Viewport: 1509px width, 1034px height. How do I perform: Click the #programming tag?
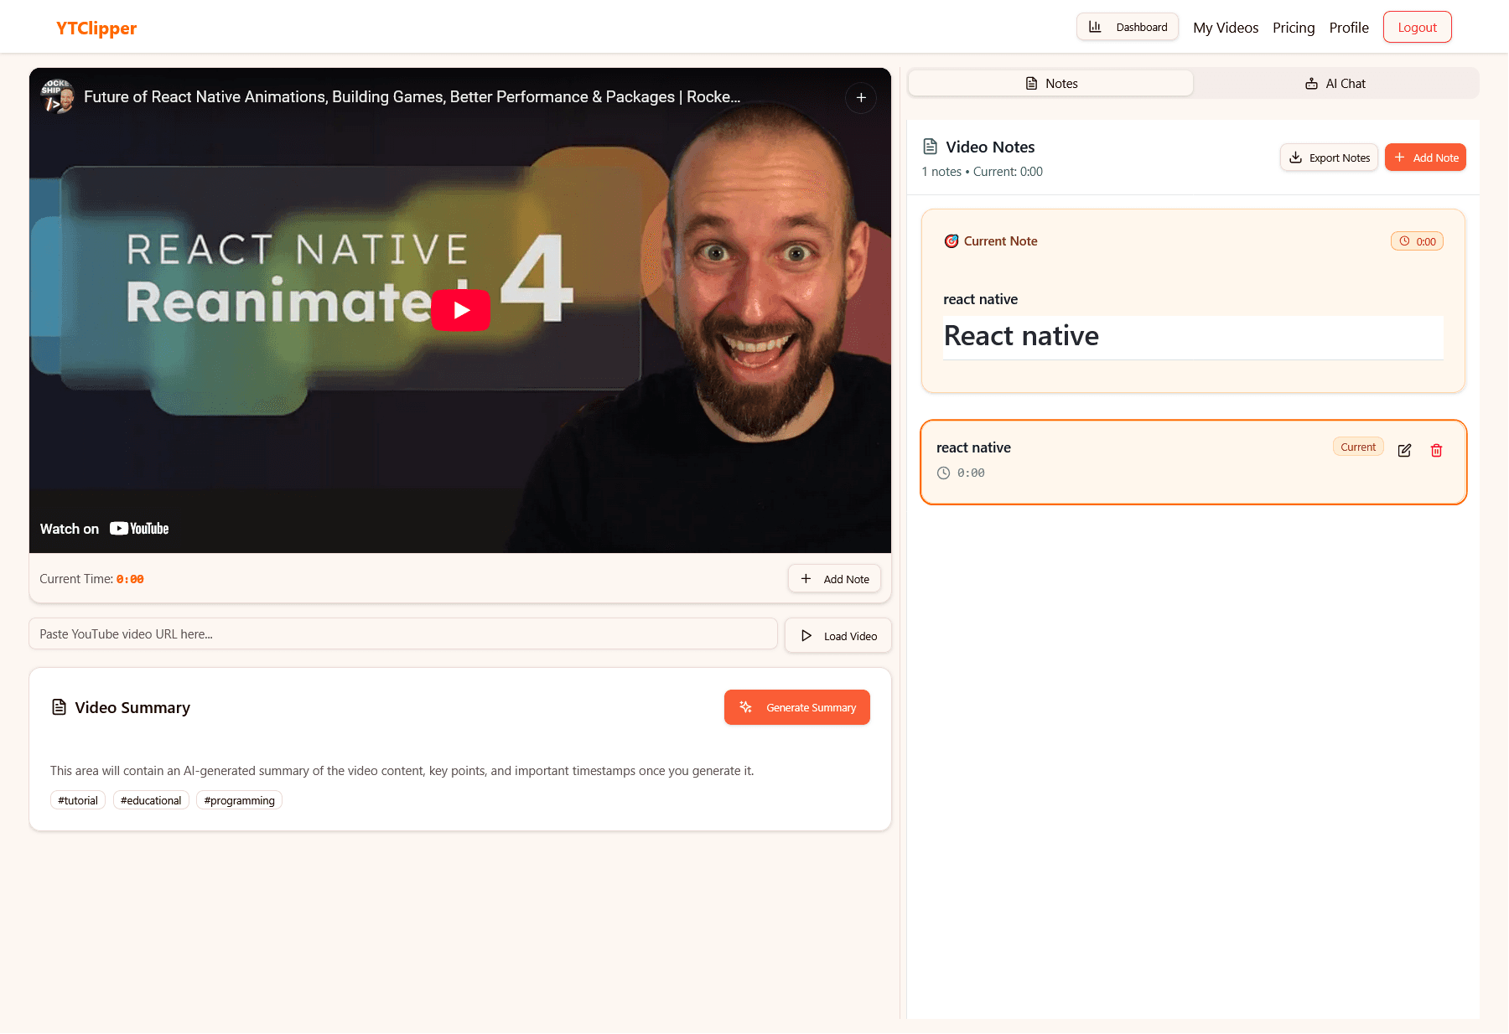click(x=239, y=800)
